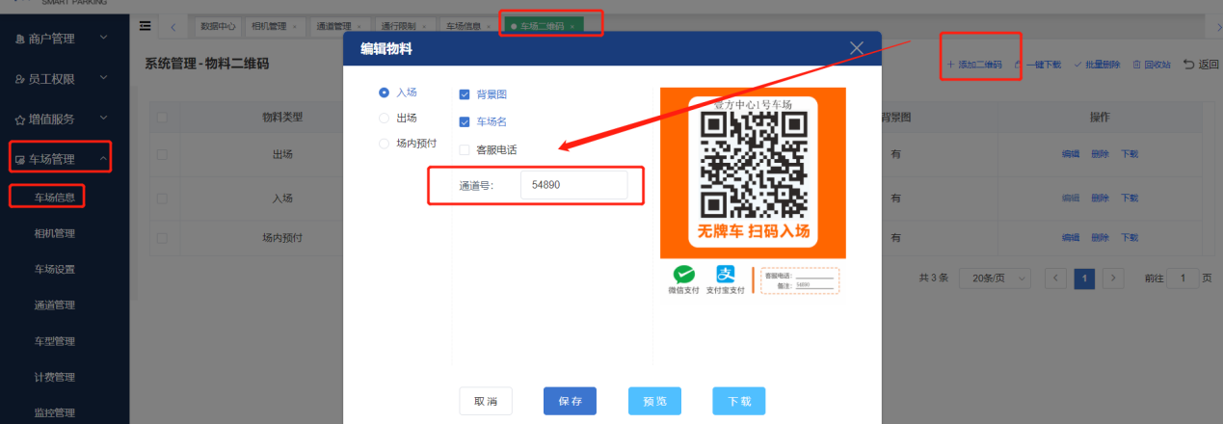
Task: Close the 相机管理 tab with its x
Action: 294,26
